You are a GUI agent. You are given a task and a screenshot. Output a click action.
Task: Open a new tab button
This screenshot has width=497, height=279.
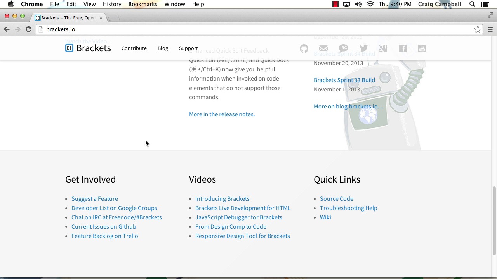114,18
